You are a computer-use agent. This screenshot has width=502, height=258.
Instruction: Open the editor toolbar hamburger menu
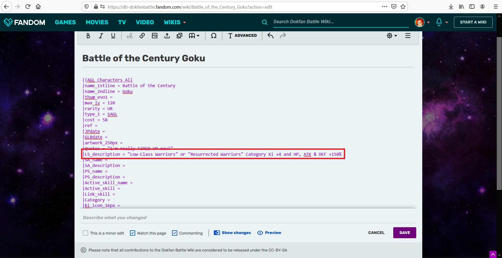[408, 36]
